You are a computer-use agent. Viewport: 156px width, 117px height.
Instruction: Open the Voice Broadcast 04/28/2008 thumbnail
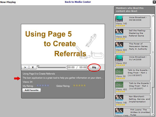pos(119,19)
